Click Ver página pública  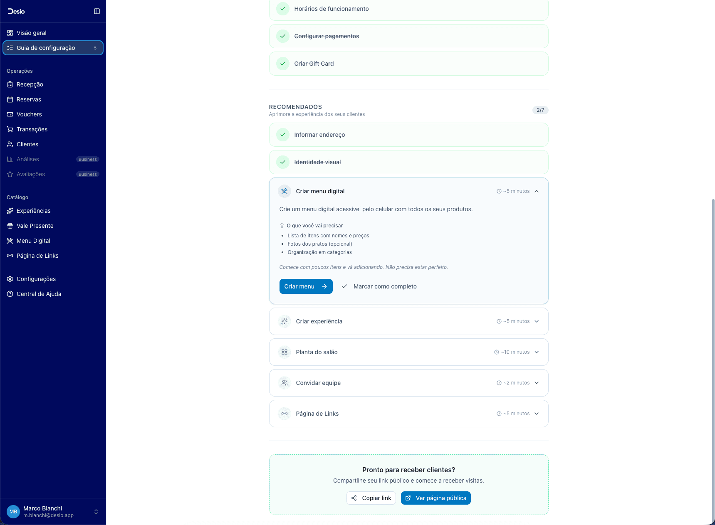(x=435, y=498)
